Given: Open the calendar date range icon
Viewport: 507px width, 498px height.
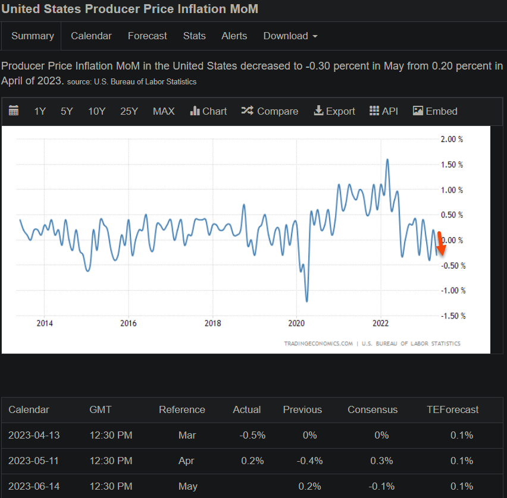Looking at the screenshot, I should 14,111.
